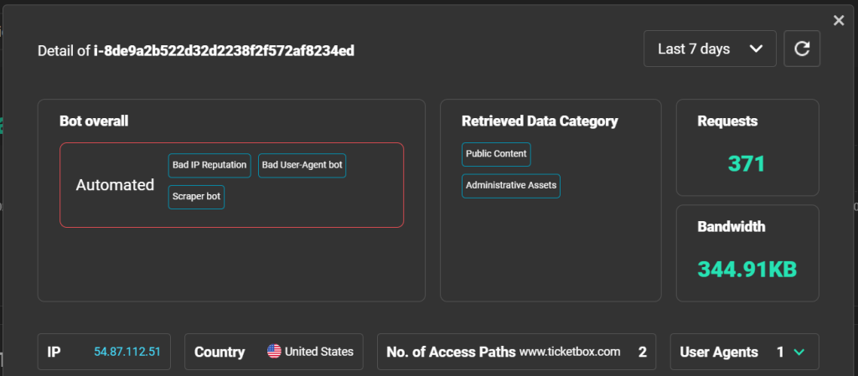This screenshot has width=858, height=376.
Task: Click the refresh icon button
Action: pos(802,49)
